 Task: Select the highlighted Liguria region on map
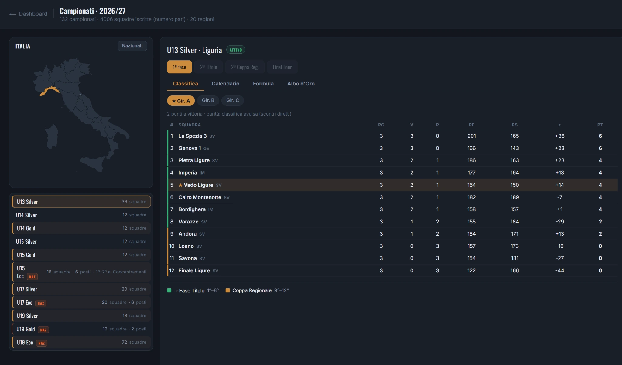click(x=50, y=91)
